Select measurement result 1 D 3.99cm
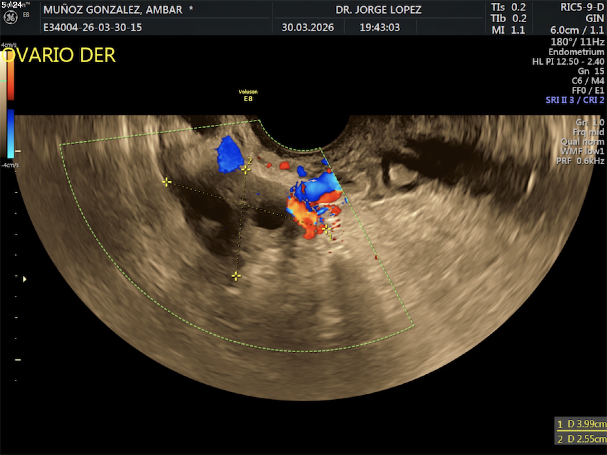The image size is (607, 455). click(x=581, y=424)
